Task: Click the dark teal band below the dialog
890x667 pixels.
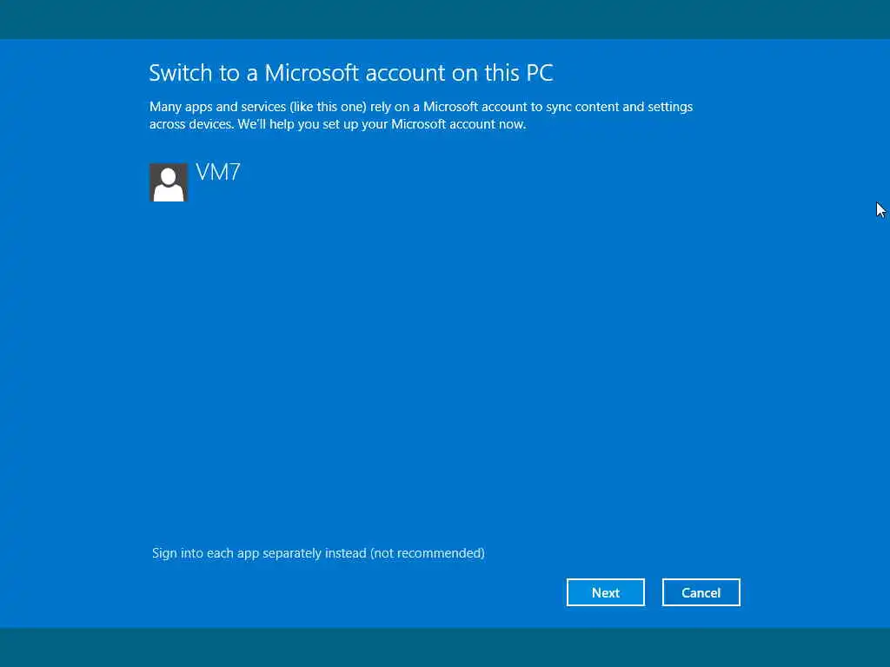Action: pos(445,647)
